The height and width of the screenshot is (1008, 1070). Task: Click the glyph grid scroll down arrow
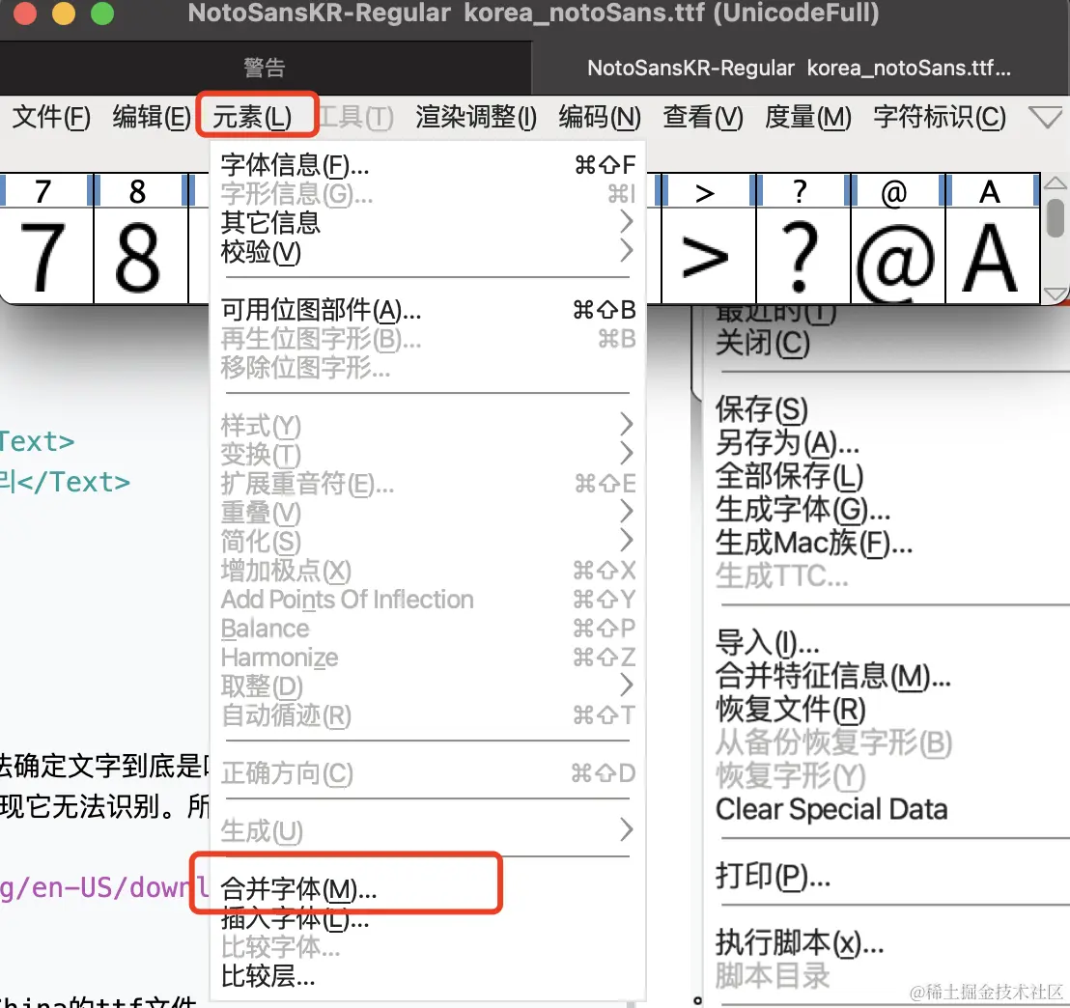tap(1055, 294)
